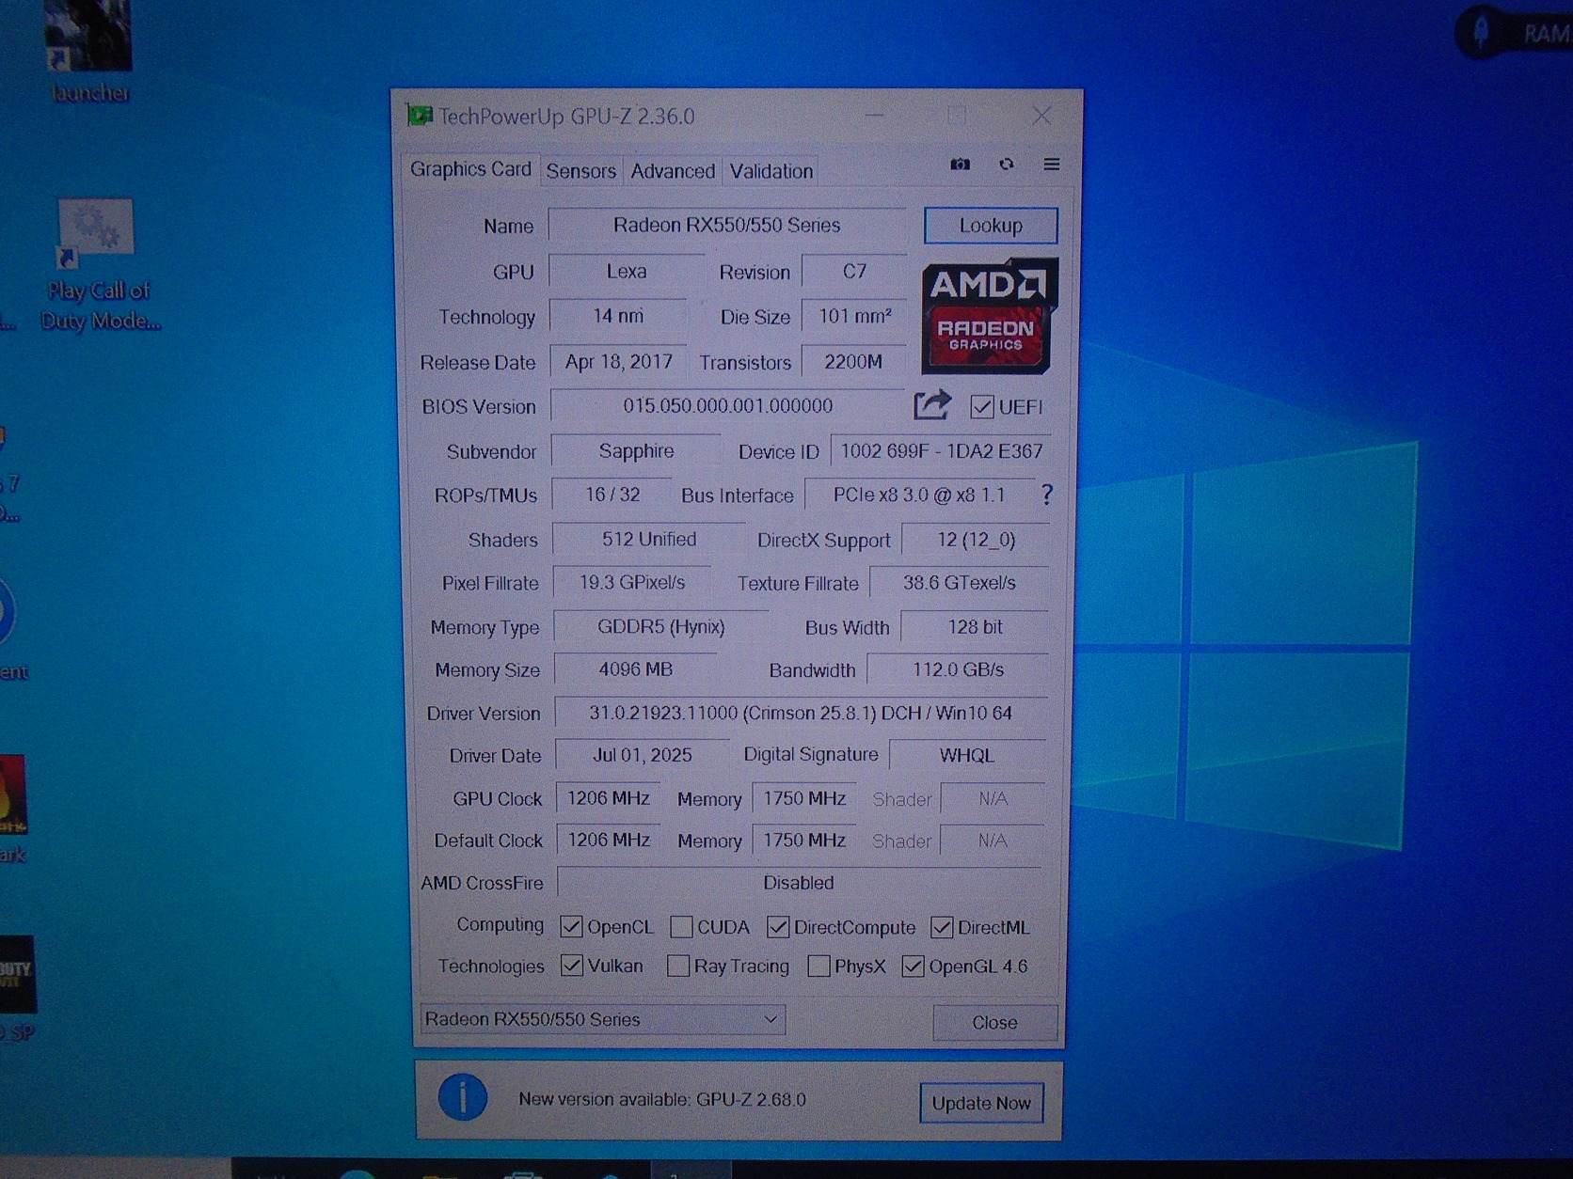Click the Digital Signature value WHQL
The width and height of the screenshot is (1573, 1179).
click(967, 755)
